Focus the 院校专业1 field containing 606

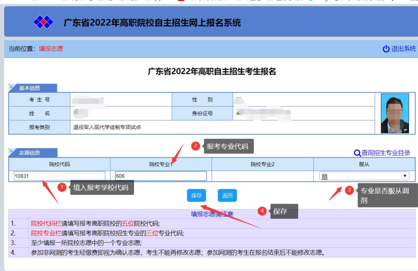(161, 176)
